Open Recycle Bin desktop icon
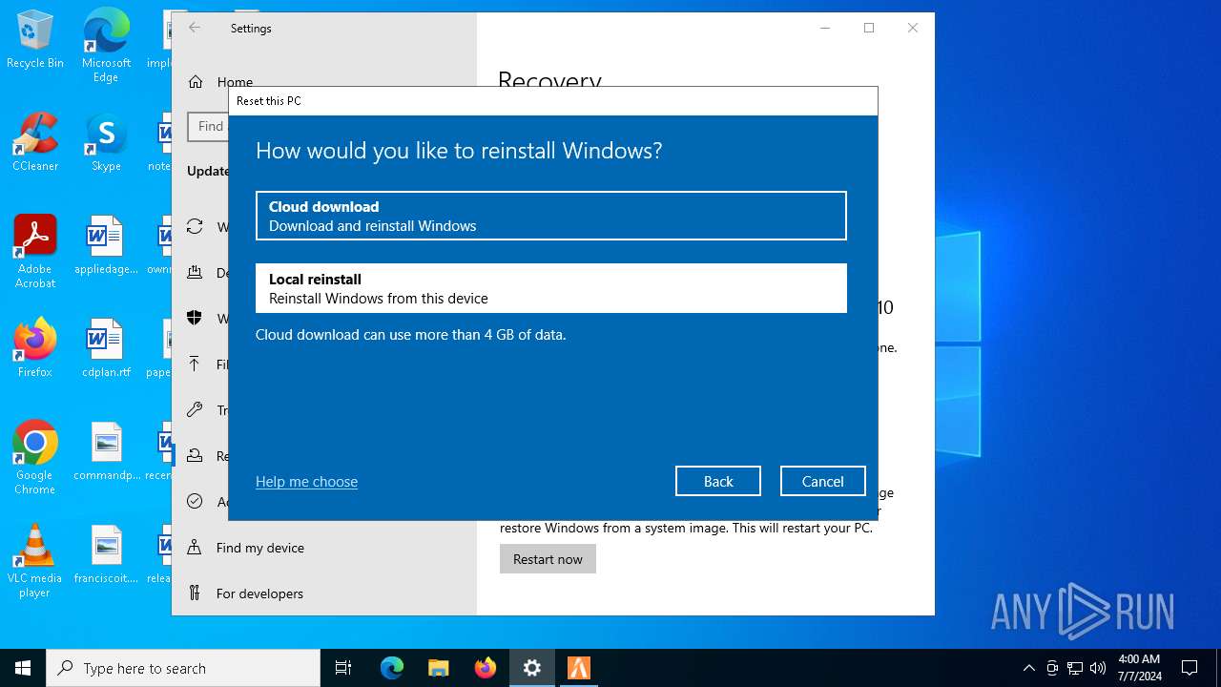The height and width of the screenshot is (687, 1221). point(35,40)
